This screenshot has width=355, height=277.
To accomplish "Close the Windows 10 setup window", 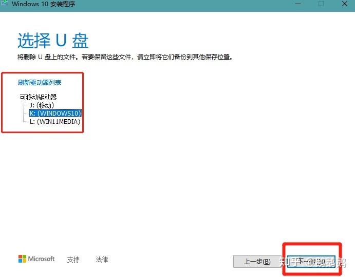I will click(x=345, y=4).
